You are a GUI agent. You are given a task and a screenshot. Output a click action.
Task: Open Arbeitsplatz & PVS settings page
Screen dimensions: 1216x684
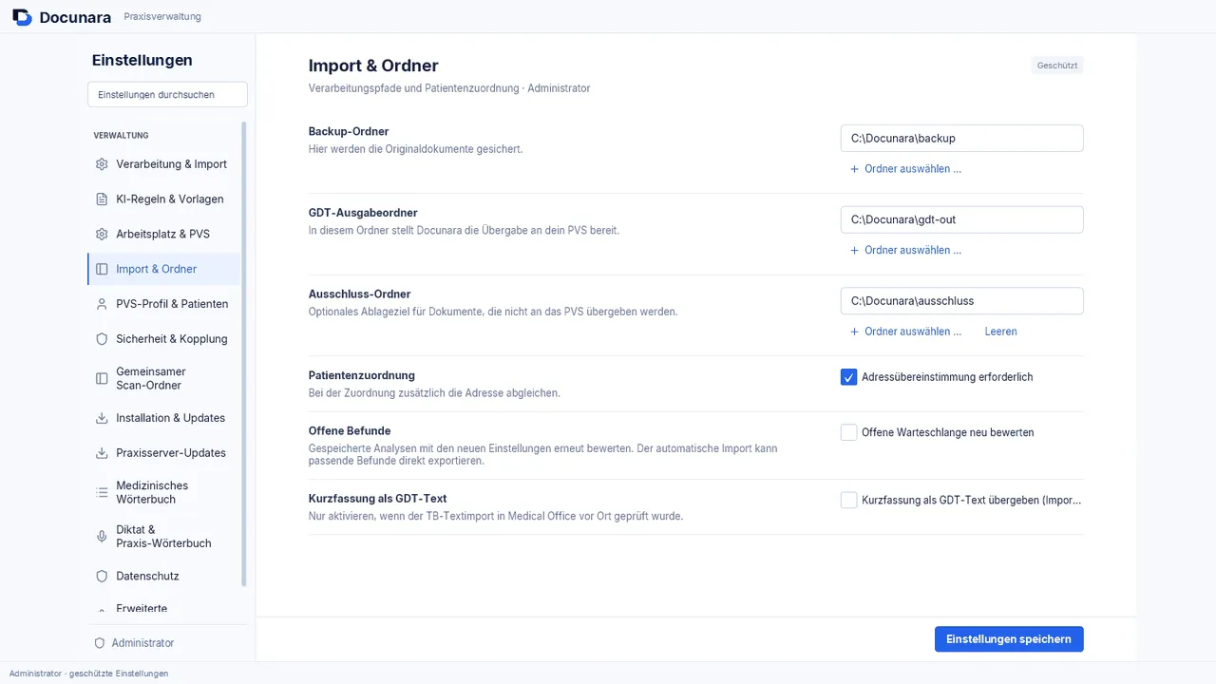coord(163,234)
